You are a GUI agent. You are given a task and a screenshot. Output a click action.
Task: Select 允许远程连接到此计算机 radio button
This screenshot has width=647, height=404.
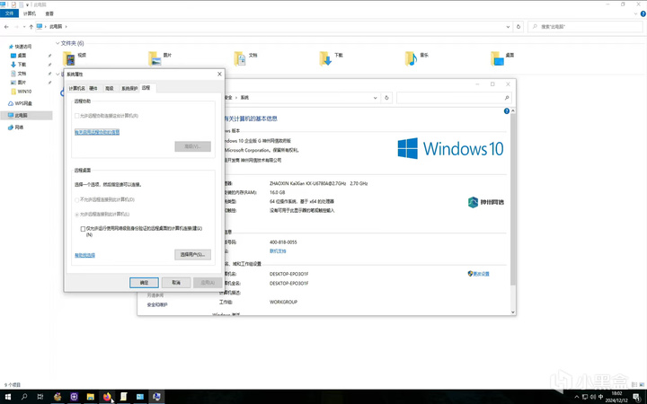(x=76, y=215)
